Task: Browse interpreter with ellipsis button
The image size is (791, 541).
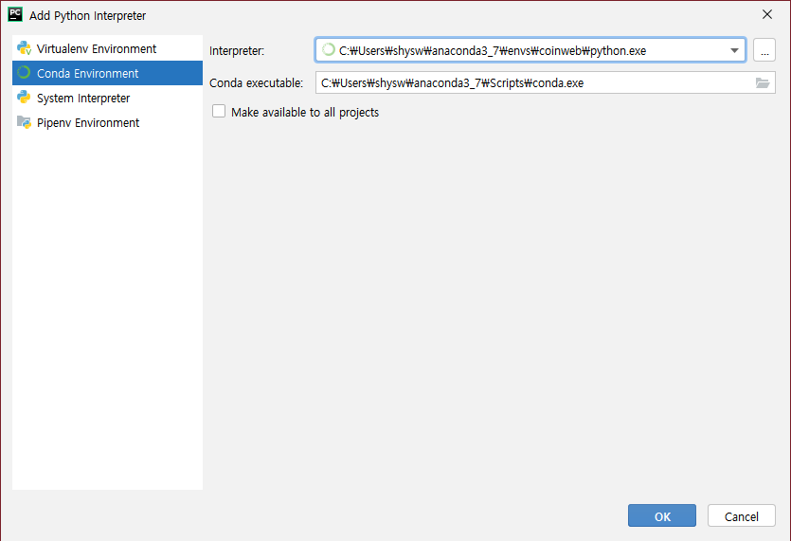Action: (x=764, y=50)
